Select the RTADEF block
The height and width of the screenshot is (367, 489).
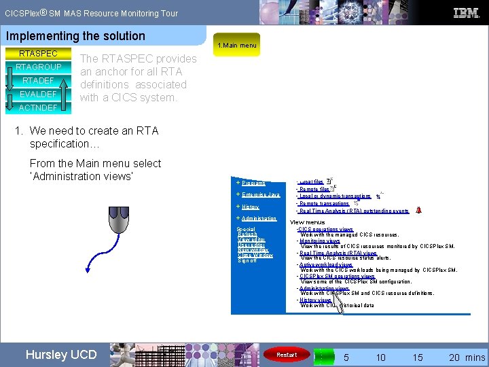pyautogui.click(x=38, y=80)
